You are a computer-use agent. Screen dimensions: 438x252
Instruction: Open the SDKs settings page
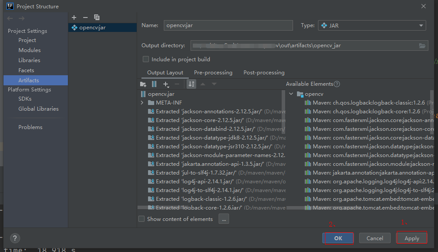[25, 99]
